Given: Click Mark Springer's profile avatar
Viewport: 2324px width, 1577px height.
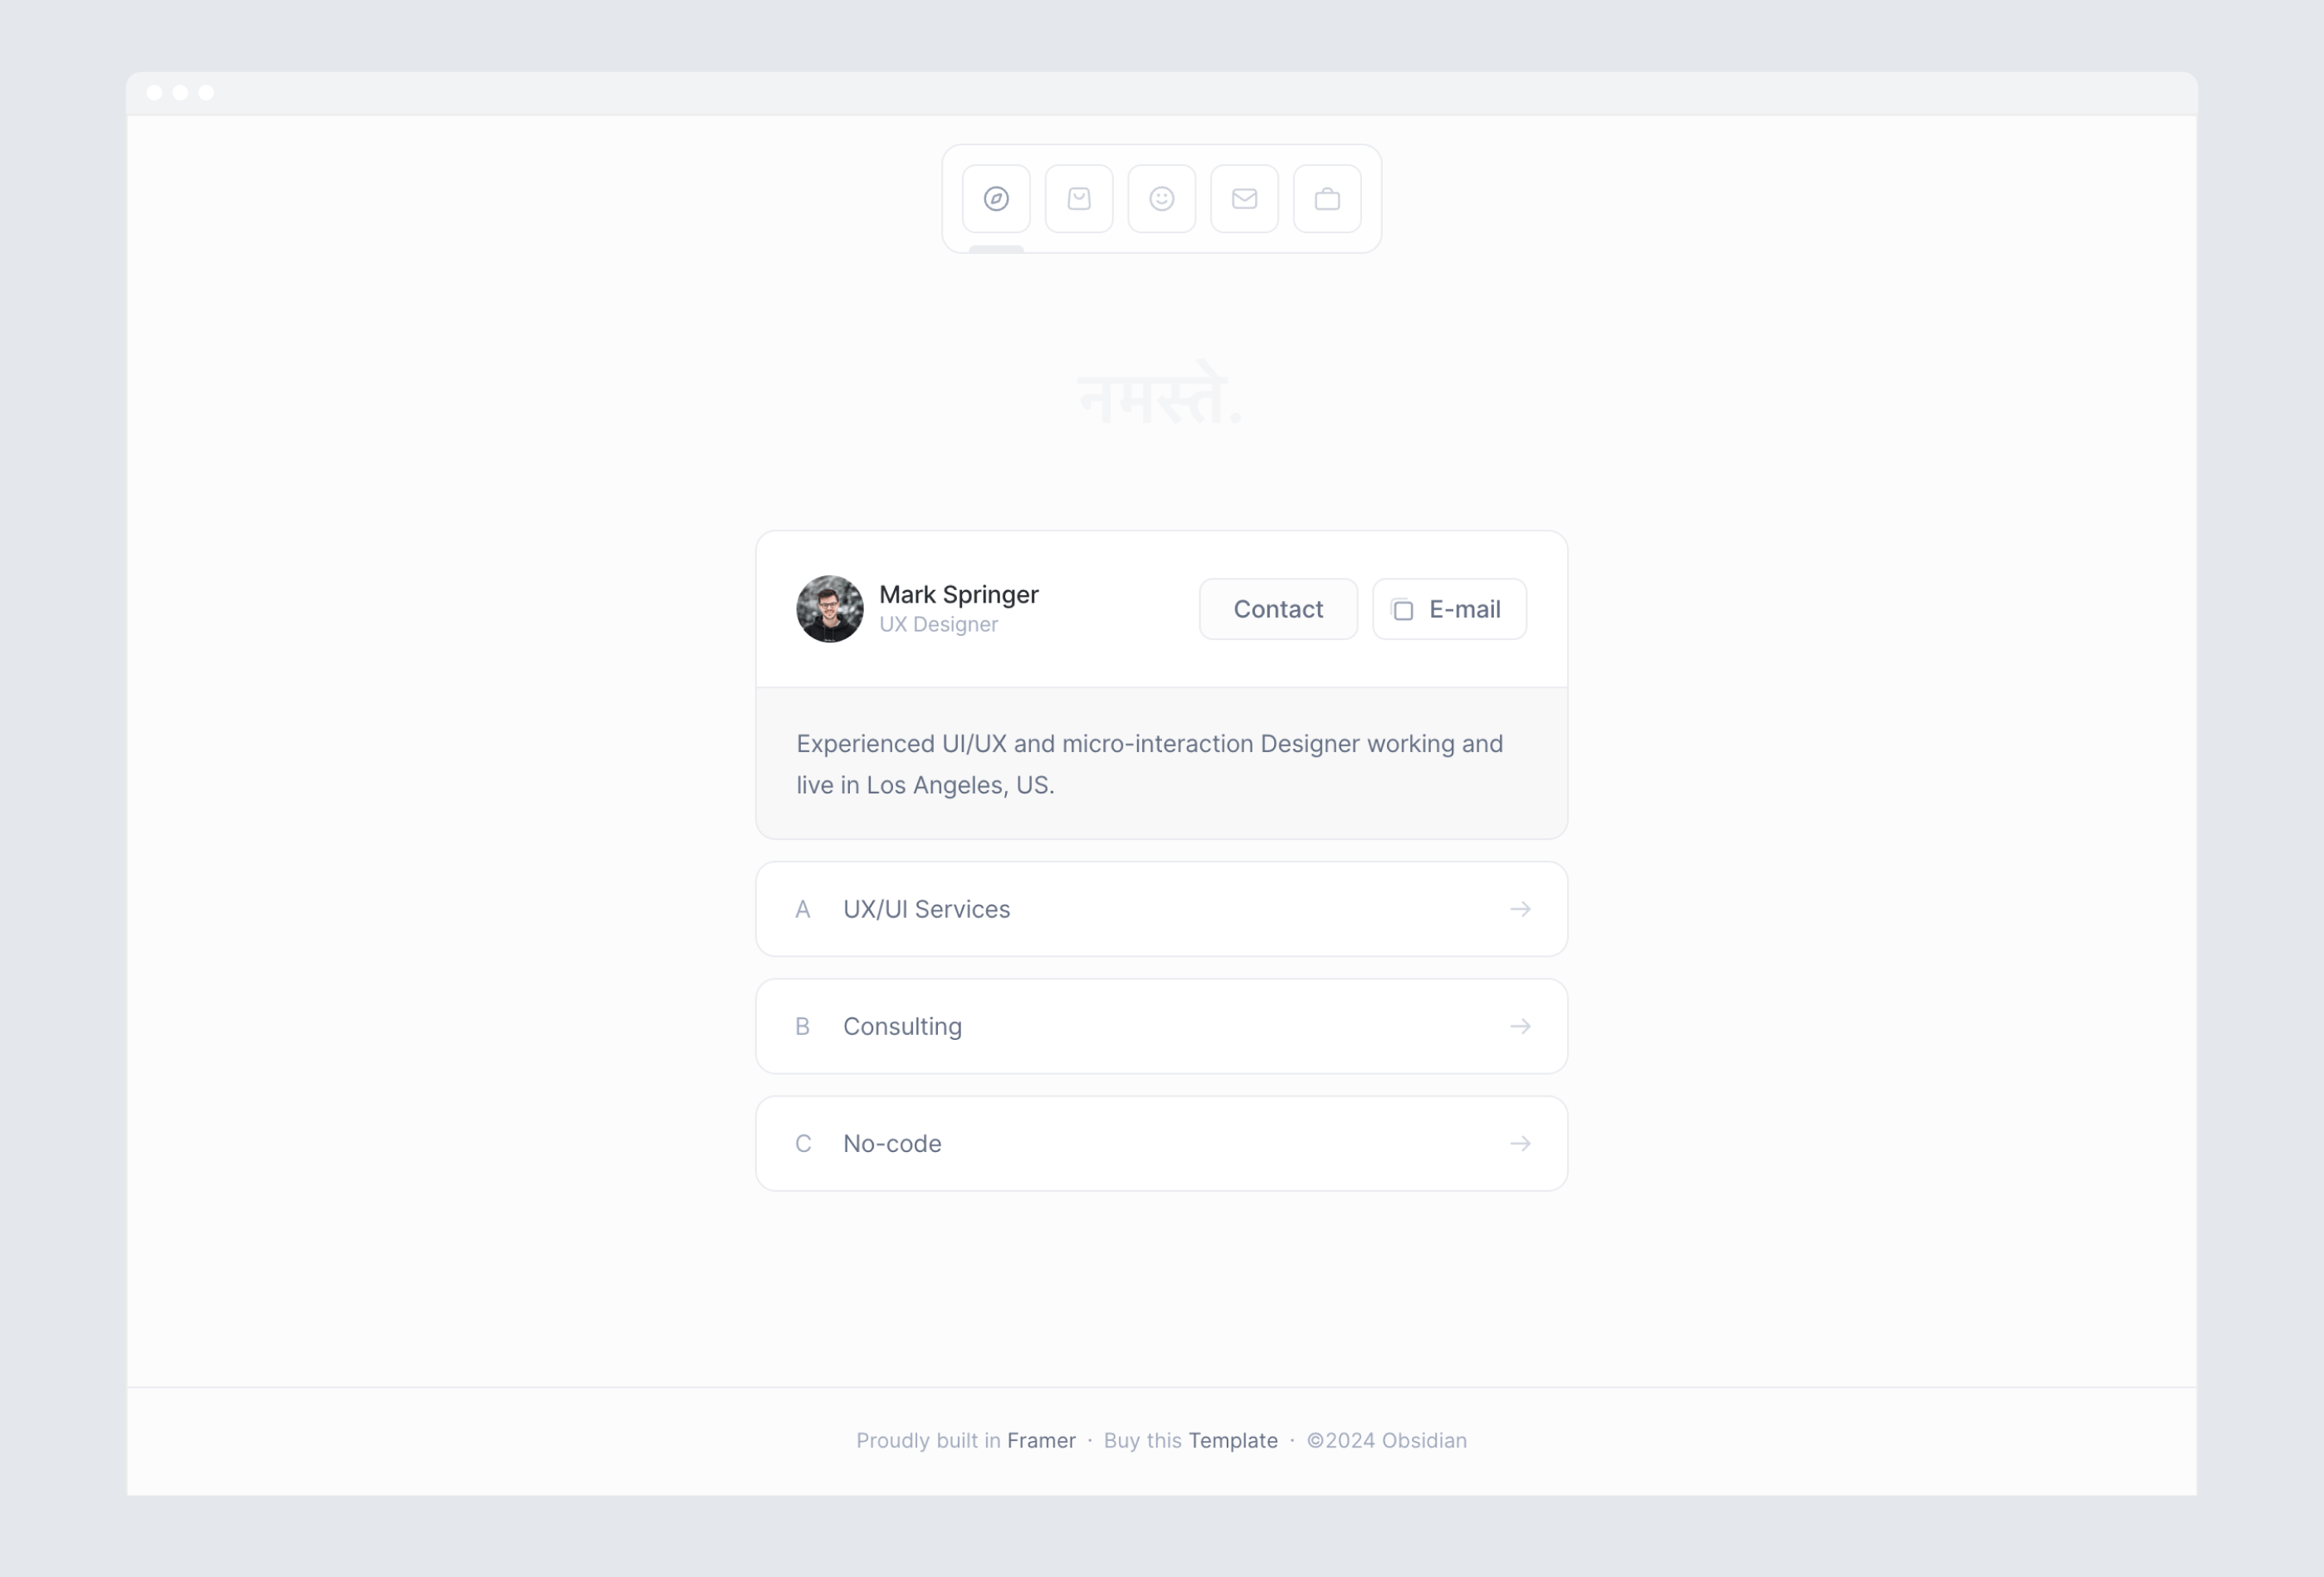Looking at the screenshot, I should (x=827, y=609).
